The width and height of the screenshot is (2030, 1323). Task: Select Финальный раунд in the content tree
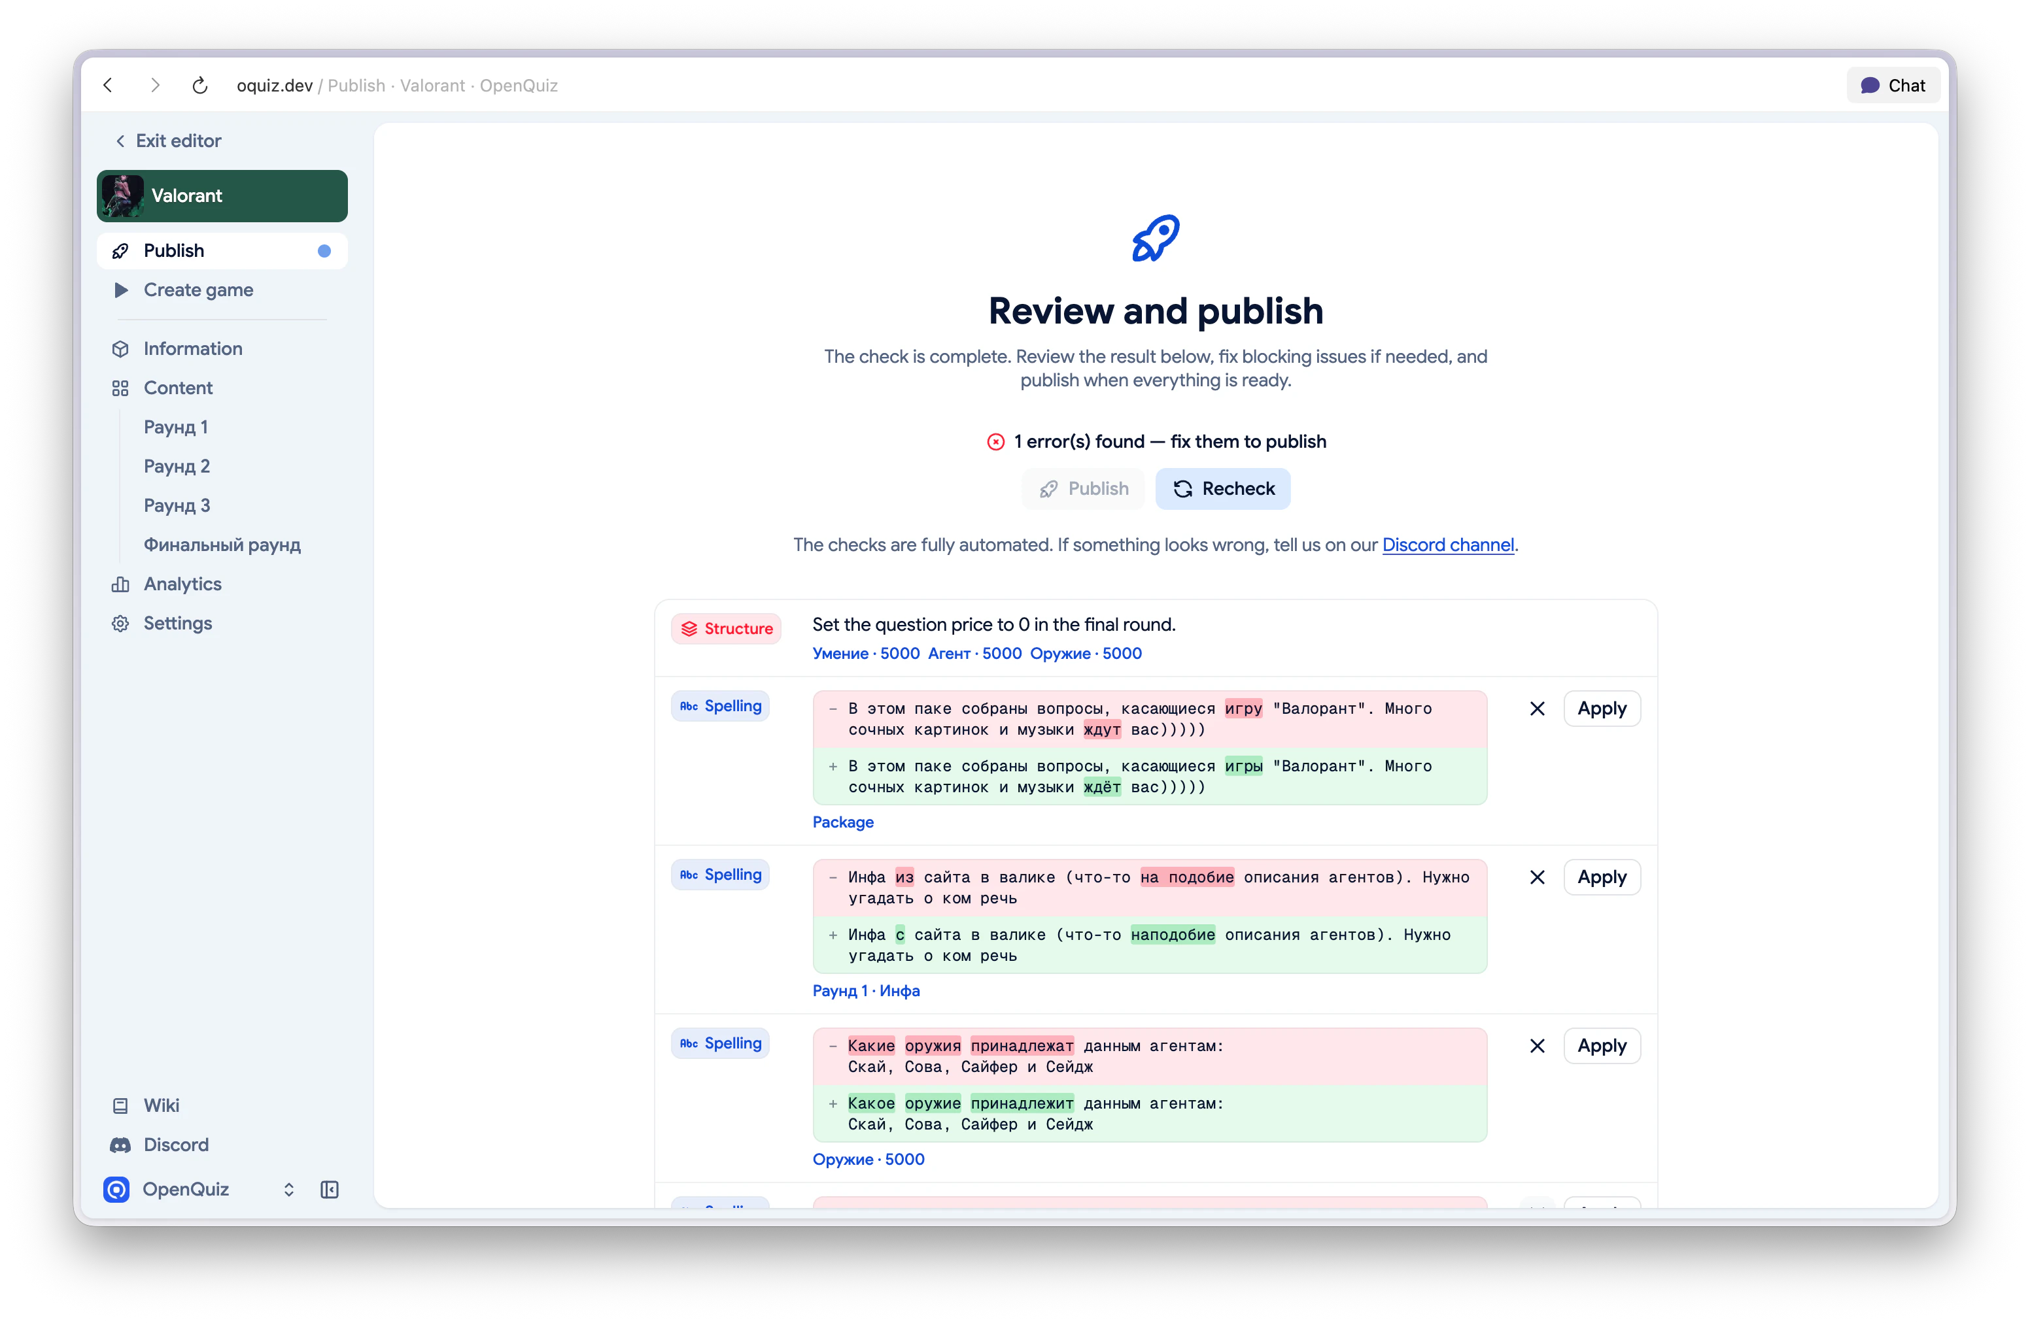pos(222,544)
